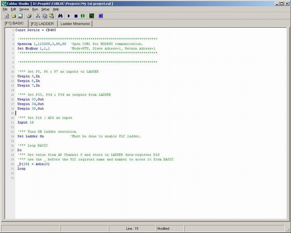Click the 'Input 16' line

25,122
